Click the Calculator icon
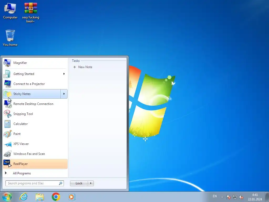The width and height of the screenshot is (269, 202). (7, 124)
